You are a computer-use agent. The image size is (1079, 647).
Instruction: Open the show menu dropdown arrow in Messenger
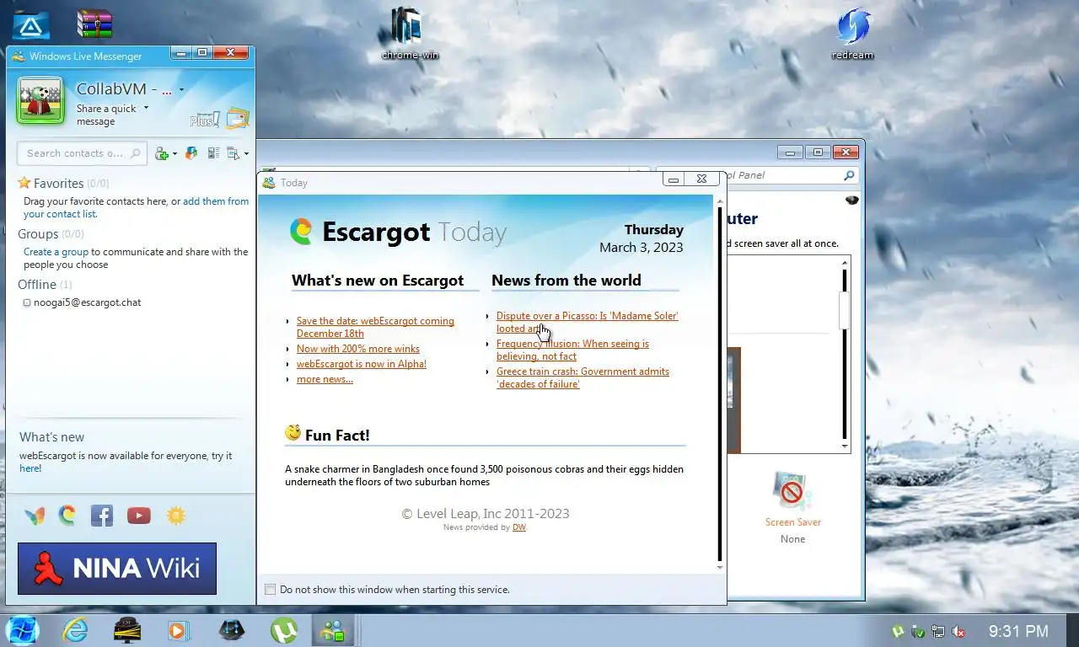coord(246,154)
